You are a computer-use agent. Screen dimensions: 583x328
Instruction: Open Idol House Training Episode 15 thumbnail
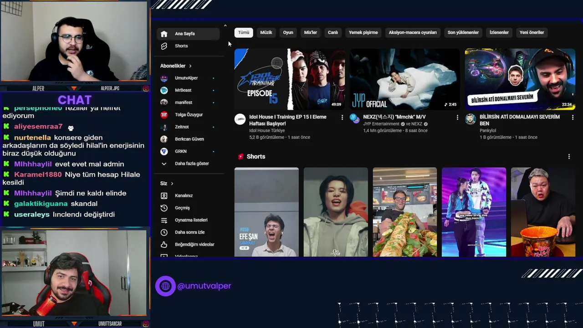[x=290, y=79]
